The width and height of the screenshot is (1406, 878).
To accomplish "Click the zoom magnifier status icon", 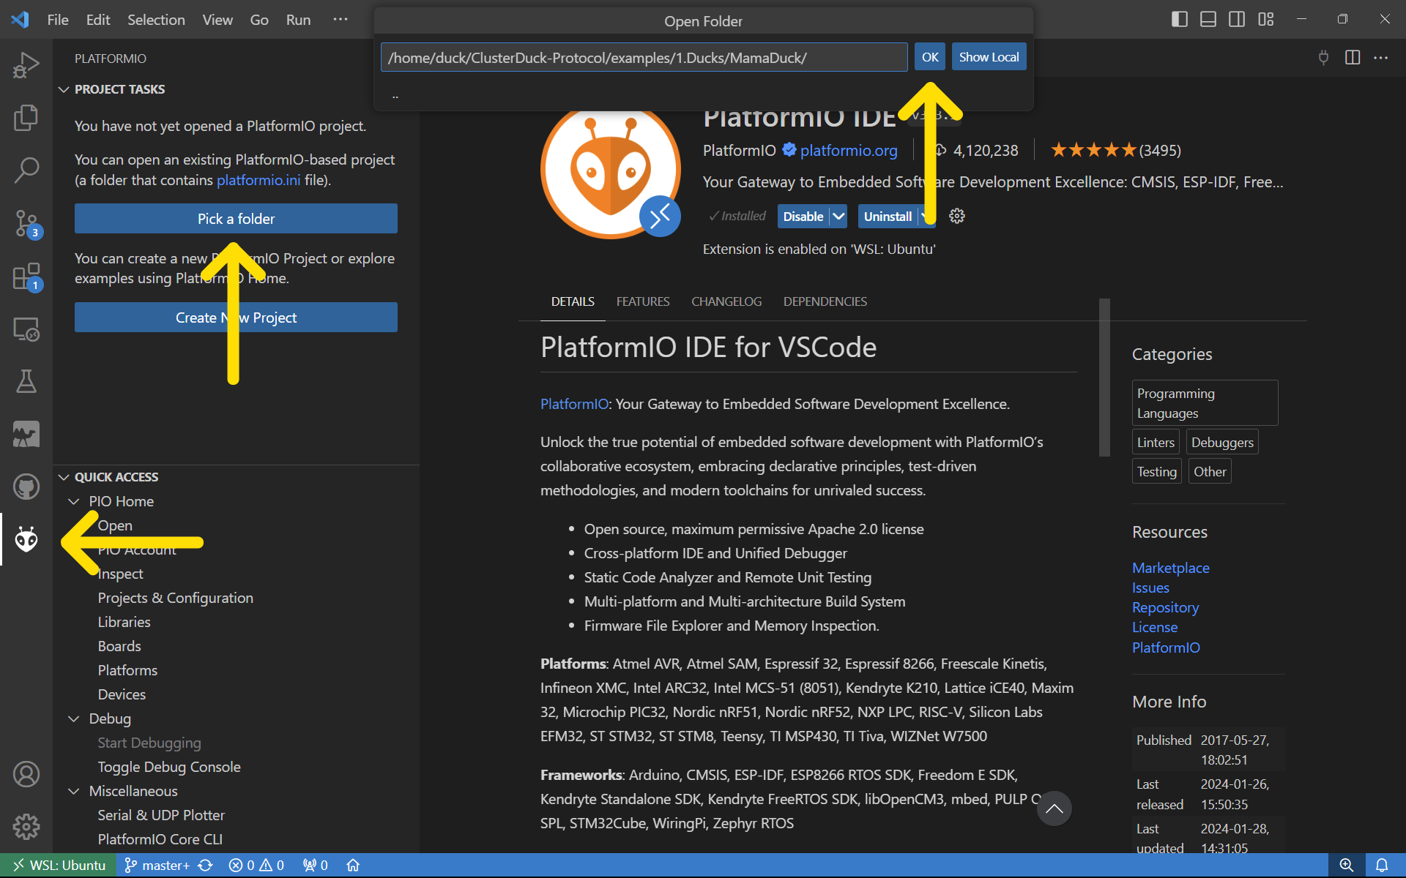I will point(1346,866).
